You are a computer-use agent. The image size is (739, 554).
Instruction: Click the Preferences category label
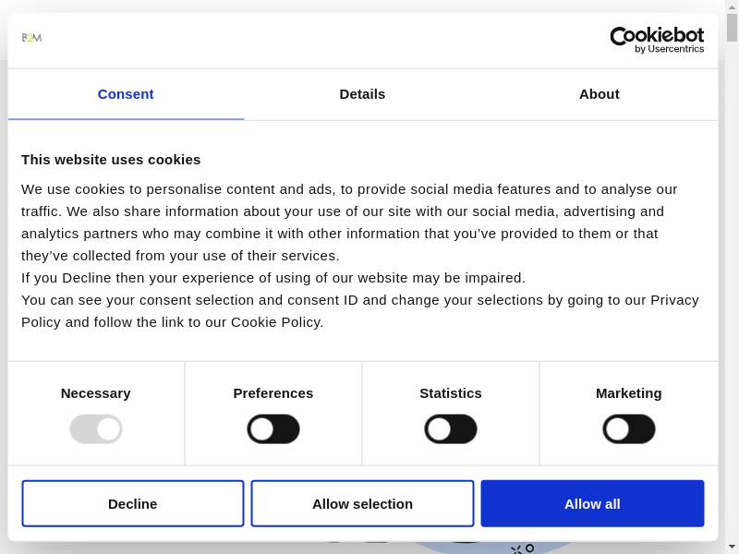pyautogui.click(x=273, y=392)
